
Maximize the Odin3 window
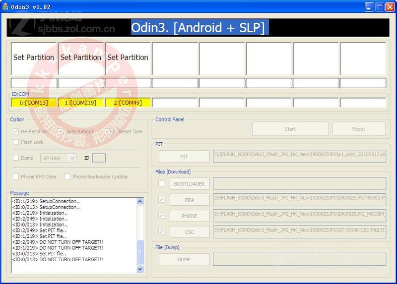click(x=380, y=7)
